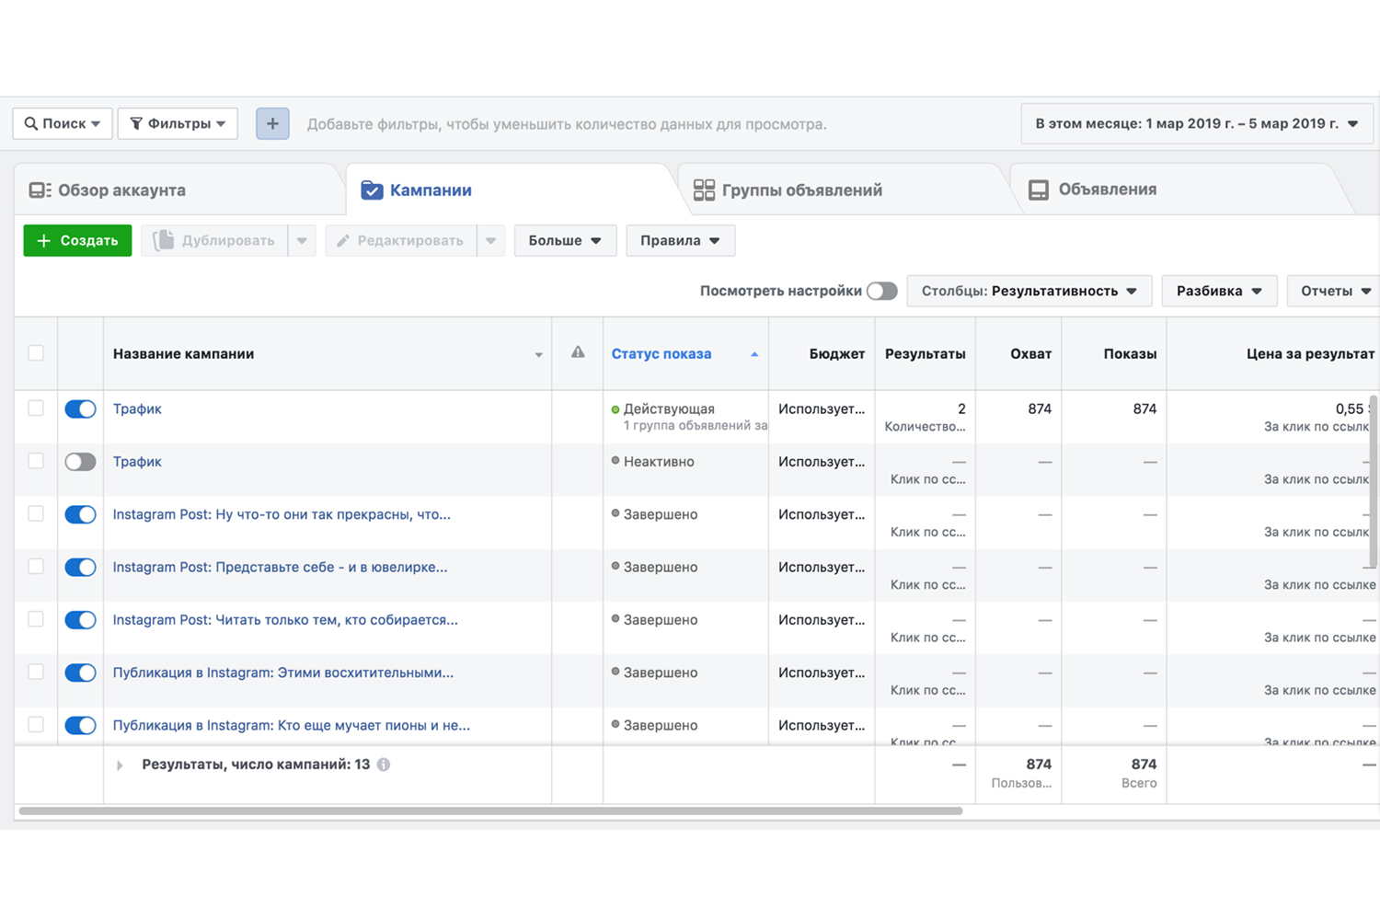Enable the inactive Трафик campaign switch
1380x920 pixels.
click(x=80, y=462)
